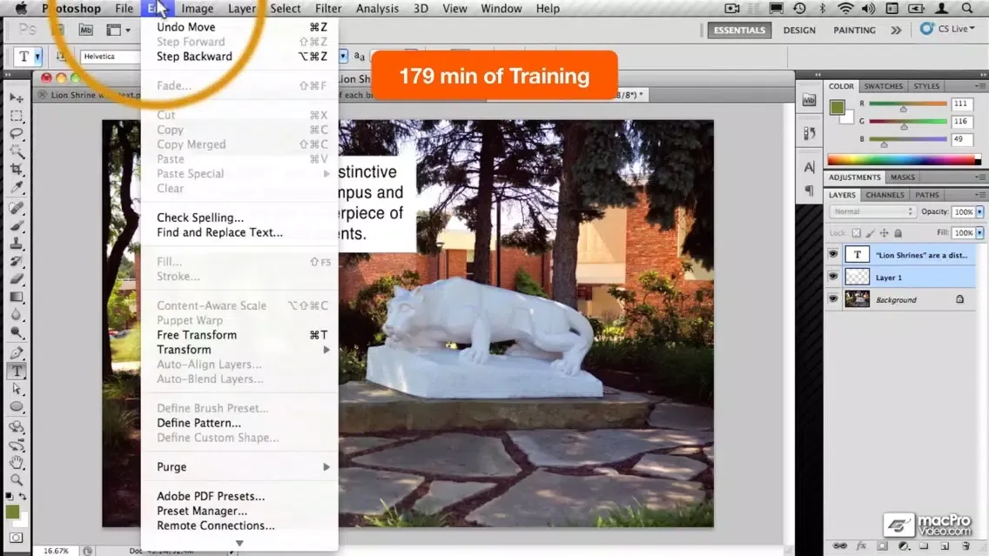Switch to Design workspace
989x556 pixels.
point(799,30)
